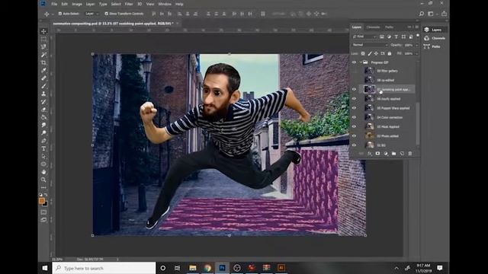Click the search icon in options bar
488x274 pixels.
(422, 14)
